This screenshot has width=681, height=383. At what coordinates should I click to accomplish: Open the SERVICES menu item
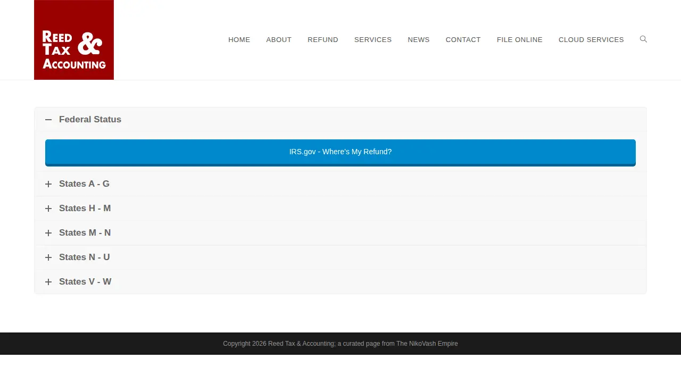(x=373, y=40)
